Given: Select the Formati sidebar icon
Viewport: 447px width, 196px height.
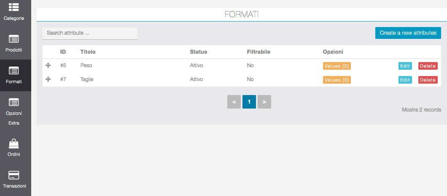Looking at the screenshot, I should click(14, 71).
